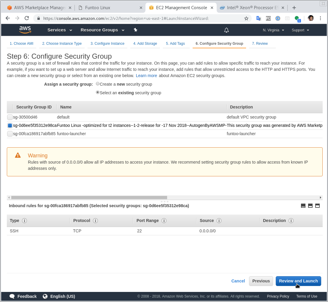
Task: Click the info icon next to Source
Action: click(219, 220)
